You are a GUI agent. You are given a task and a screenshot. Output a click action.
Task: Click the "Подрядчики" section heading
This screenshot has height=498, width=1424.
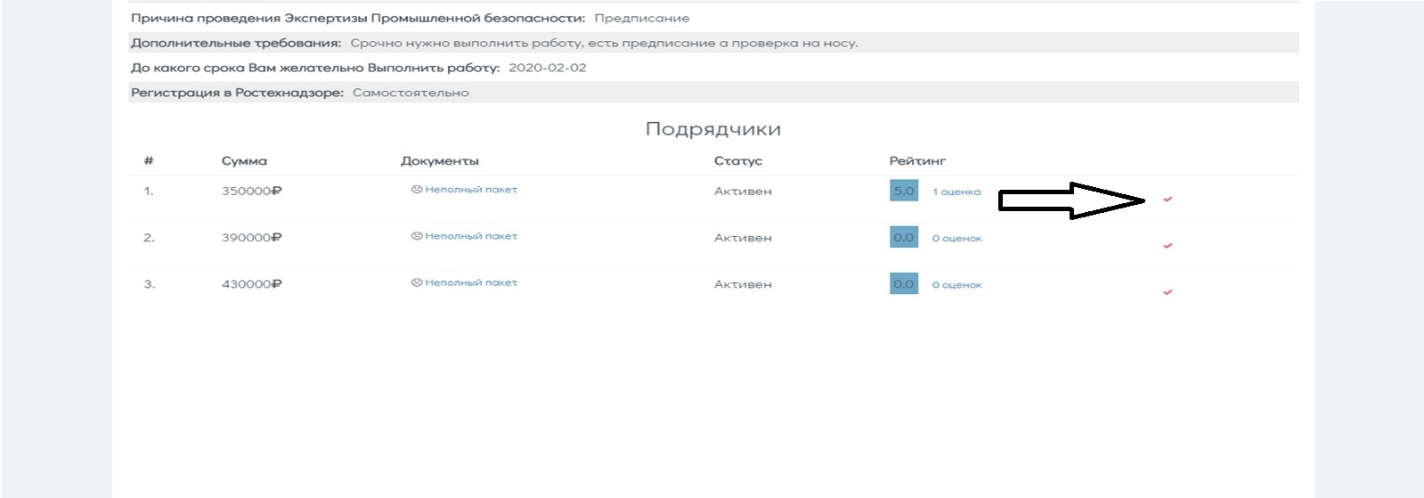712,129
